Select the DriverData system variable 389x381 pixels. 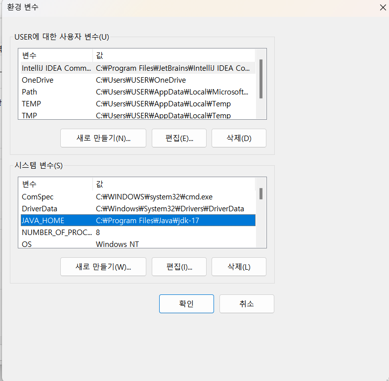click(x=138, y=209)
